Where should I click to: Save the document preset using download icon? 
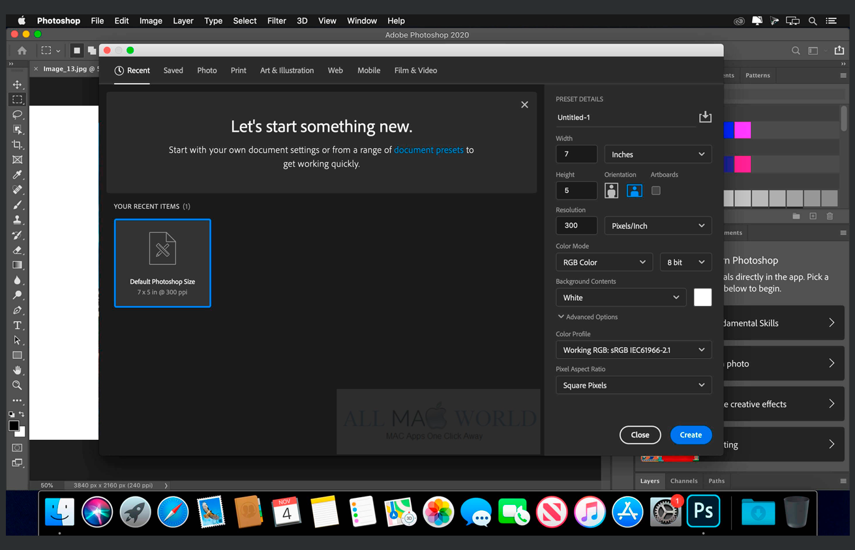pyautogui.click(x=705, y=117)
